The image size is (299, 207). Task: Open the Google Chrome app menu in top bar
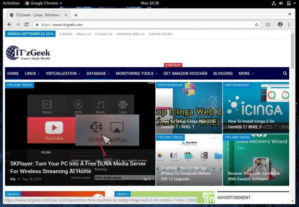[44, 3]
